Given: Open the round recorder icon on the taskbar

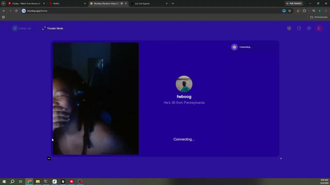Looking at the screenshot, I should [x=80, y=182].
